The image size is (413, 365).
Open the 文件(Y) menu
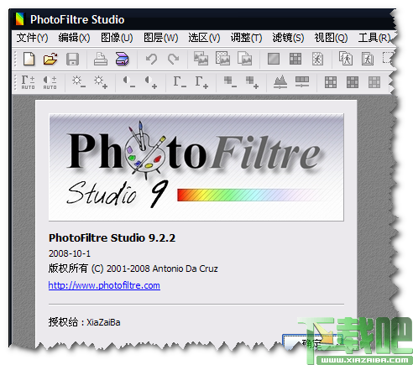tap(32, 38)
